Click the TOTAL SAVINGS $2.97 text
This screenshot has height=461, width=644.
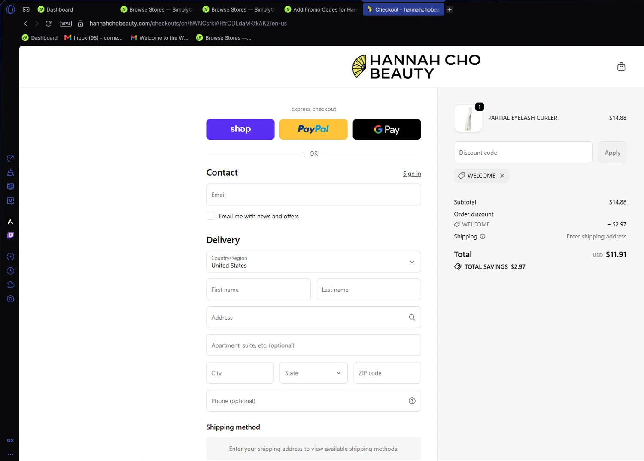[x=495, y=267]
